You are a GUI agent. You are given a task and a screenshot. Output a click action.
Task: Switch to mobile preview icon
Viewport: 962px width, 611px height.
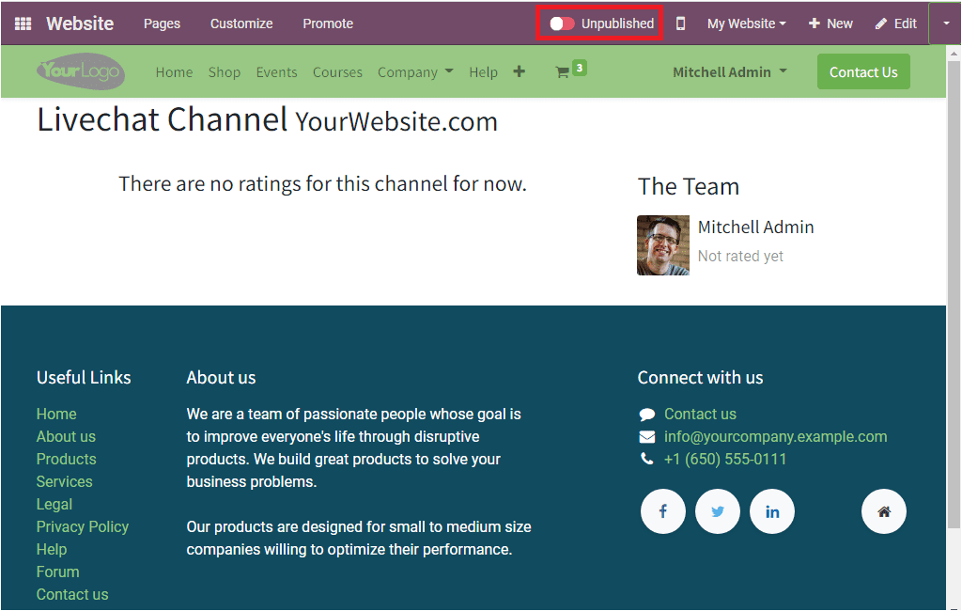(x=680, y=23)
